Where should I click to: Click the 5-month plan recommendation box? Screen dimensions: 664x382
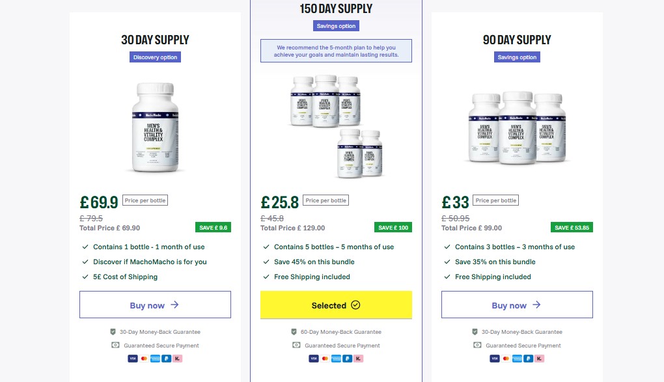(336, 51)
